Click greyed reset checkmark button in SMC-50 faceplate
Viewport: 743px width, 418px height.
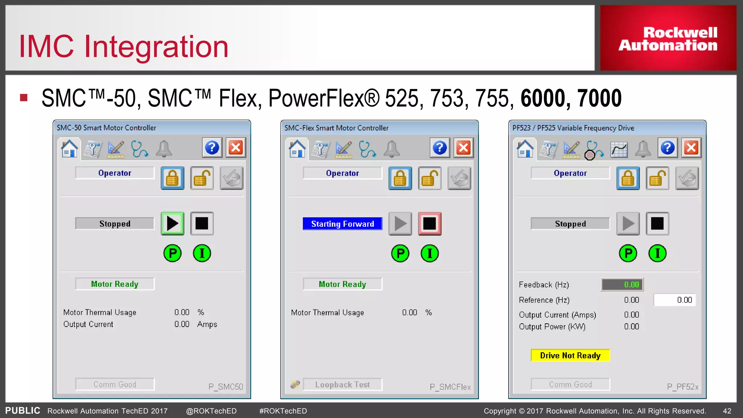click(x=231, y=178)
